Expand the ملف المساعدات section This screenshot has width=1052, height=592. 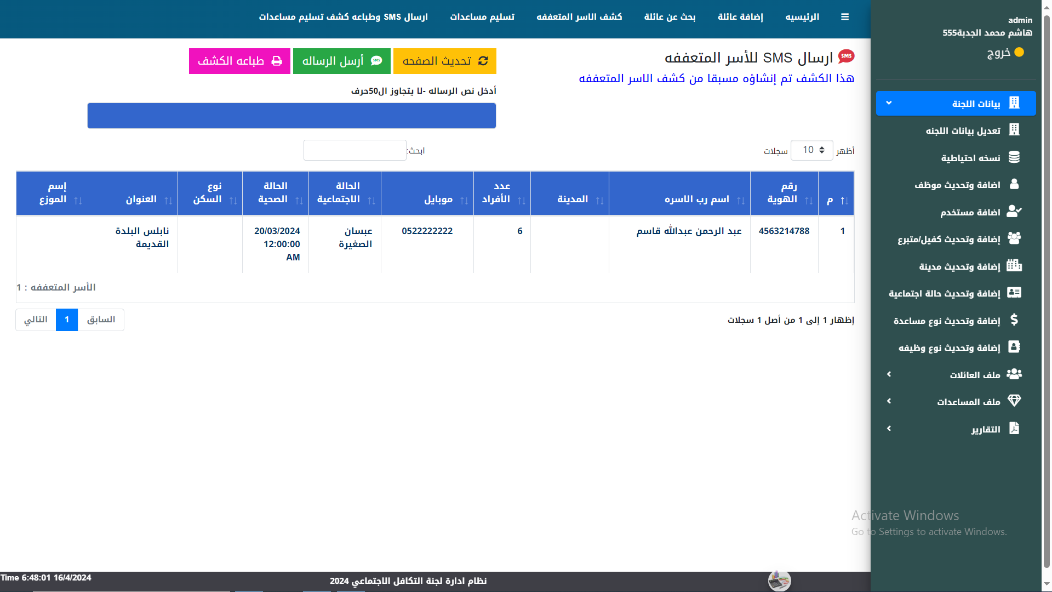coord(956,401)
